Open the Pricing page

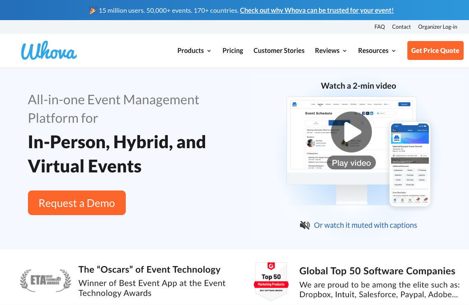(x=233, y=51)
